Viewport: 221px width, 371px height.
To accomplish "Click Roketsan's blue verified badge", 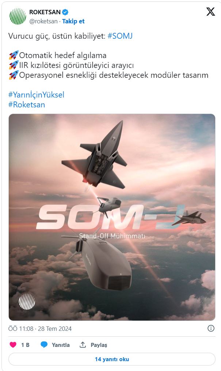I will click(x=66, y=11).
